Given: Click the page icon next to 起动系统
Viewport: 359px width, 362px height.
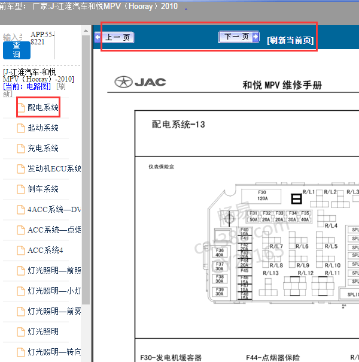Looking at the screenshot, I should point(21,128).
